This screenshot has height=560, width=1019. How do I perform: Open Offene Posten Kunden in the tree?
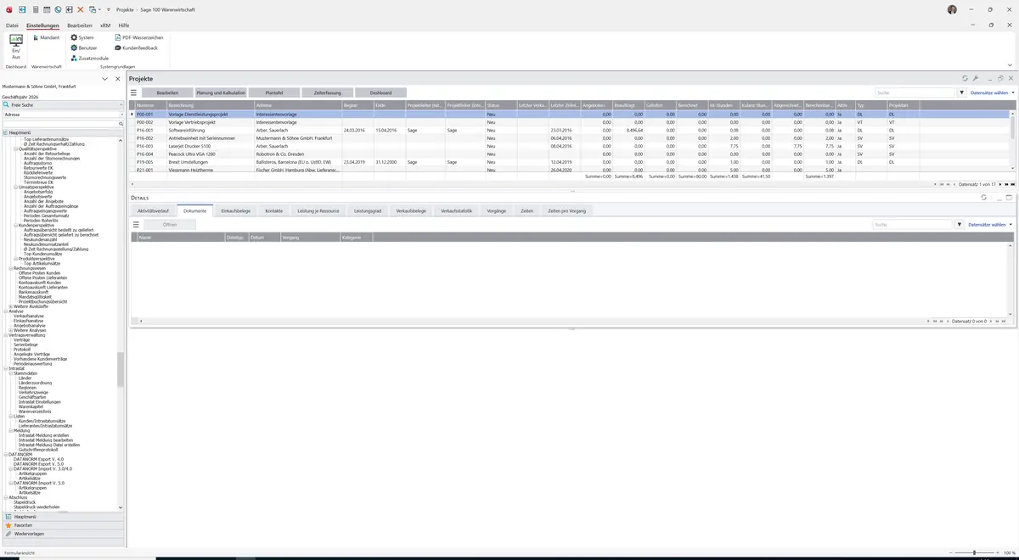[x=39, y=272]
